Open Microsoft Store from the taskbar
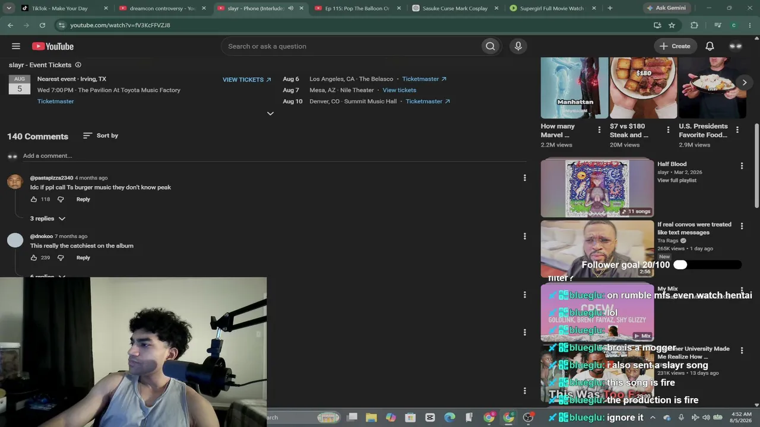Screen dimensions: 760x427 pyautogui.click(x=410, y=418)
